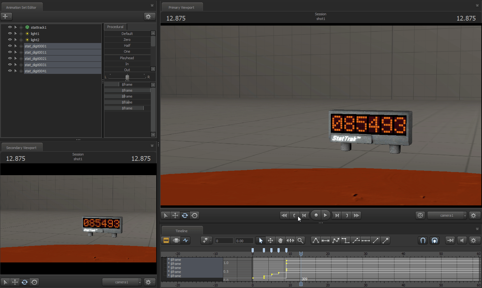
Task: Pick the horizontal scale tool in Timeline
Action: [x=290, y=240]
